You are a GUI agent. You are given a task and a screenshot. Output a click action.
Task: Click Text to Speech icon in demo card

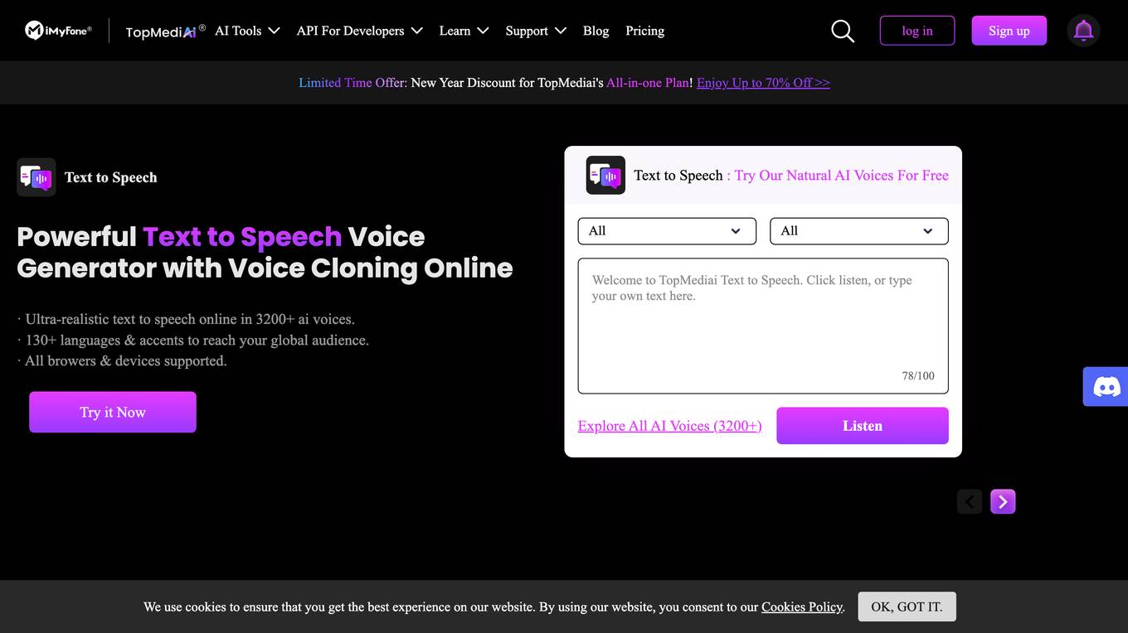tap(605, 175)
